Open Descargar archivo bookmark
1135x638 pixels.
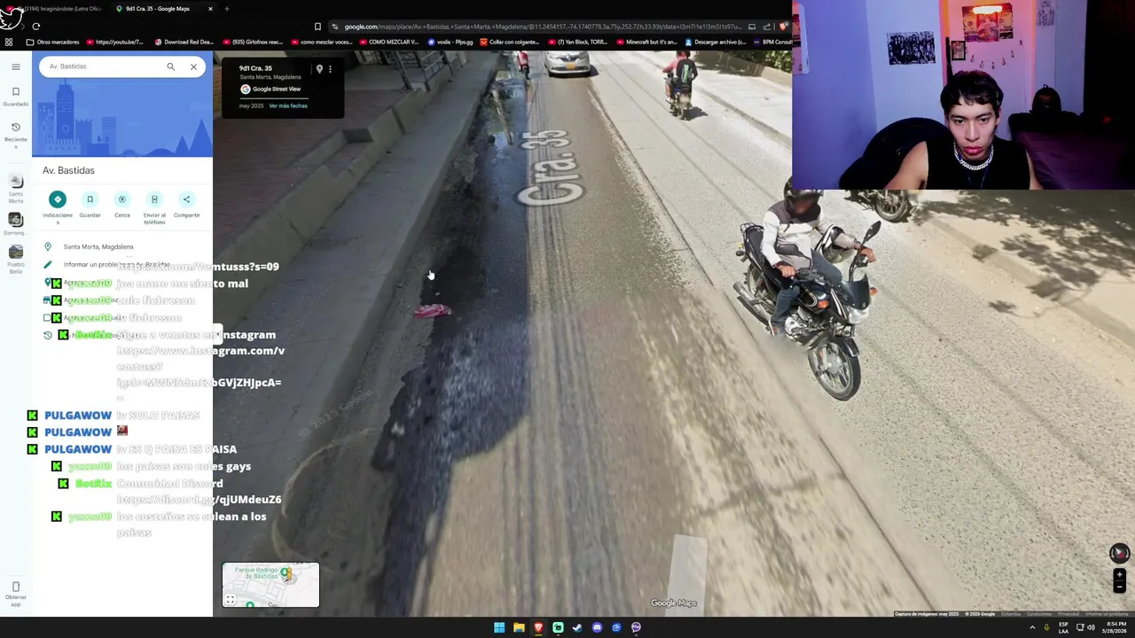(x=715, y=42)
